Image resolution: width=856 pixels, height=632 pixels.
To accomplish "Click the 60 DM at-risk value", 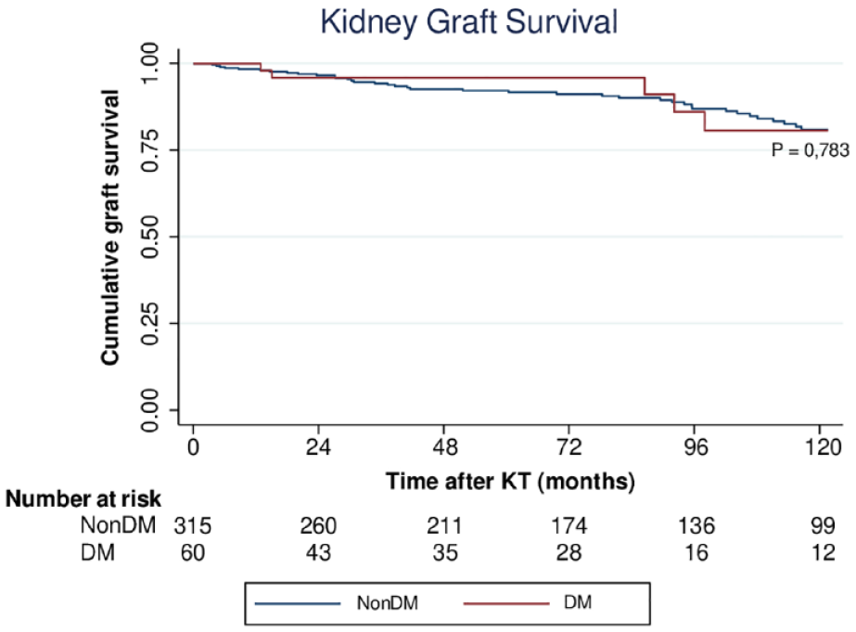I will tap(193, 552).
